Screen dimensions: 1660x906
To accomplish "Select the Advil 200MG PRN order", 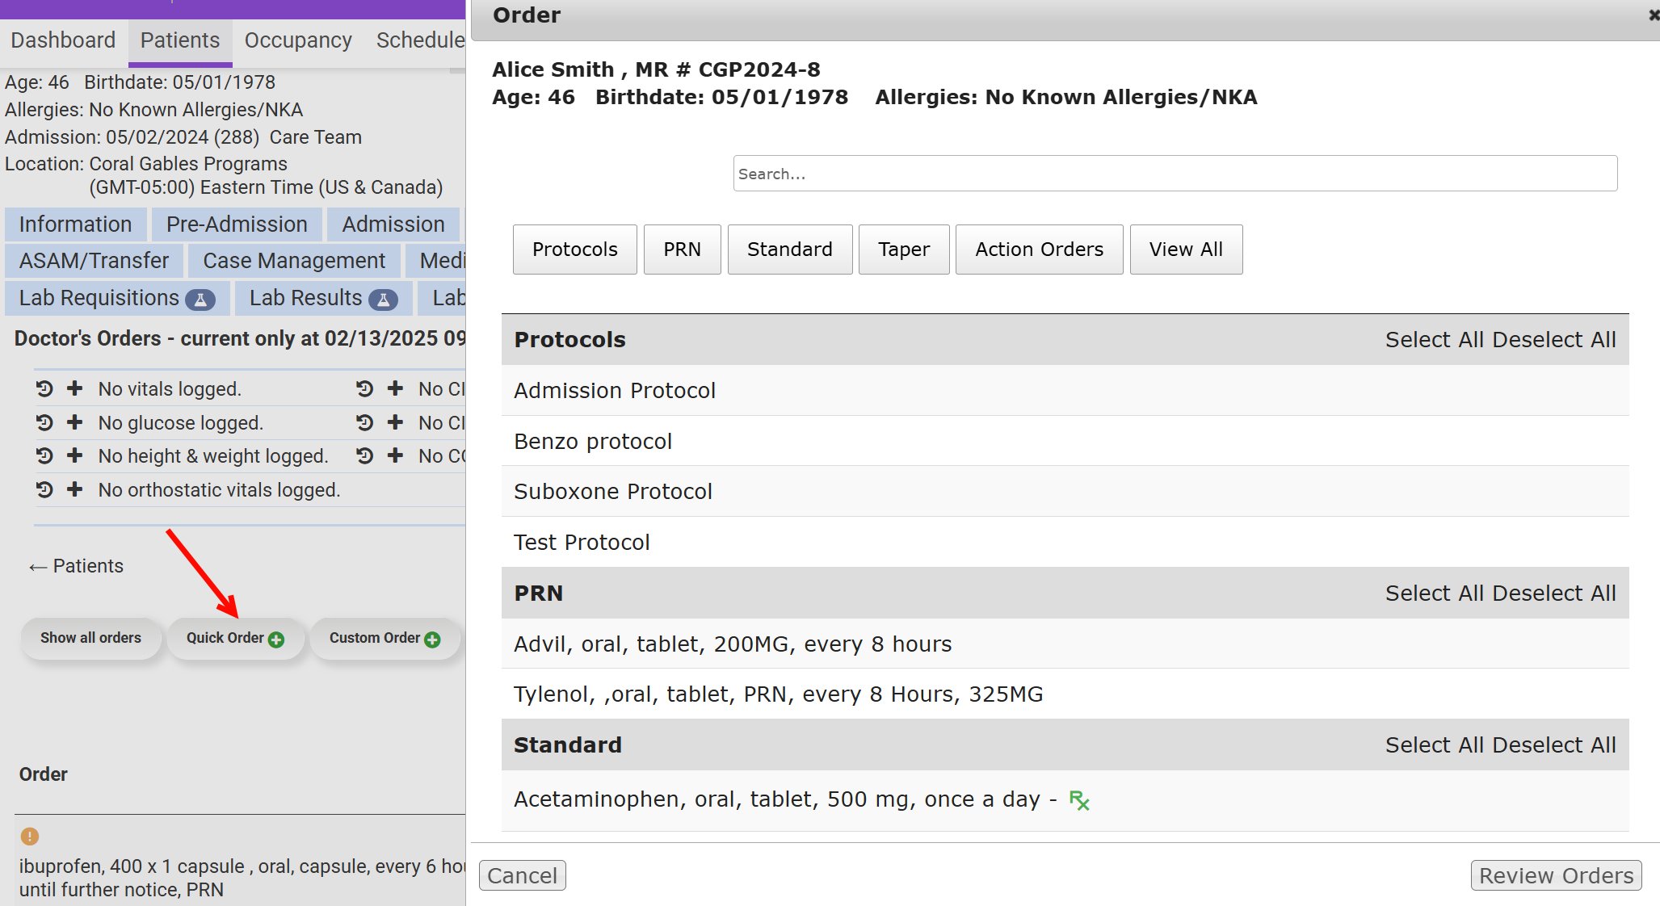I will click(733, 644).
